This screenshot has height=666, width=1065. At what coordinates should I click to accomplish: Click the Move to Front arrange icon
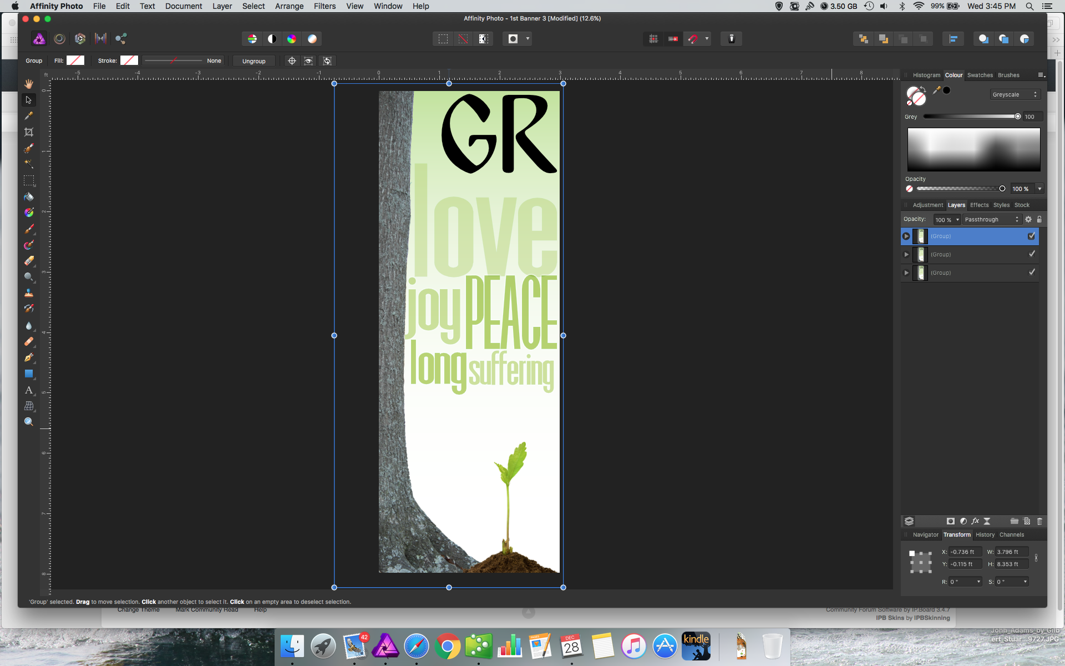863,39
